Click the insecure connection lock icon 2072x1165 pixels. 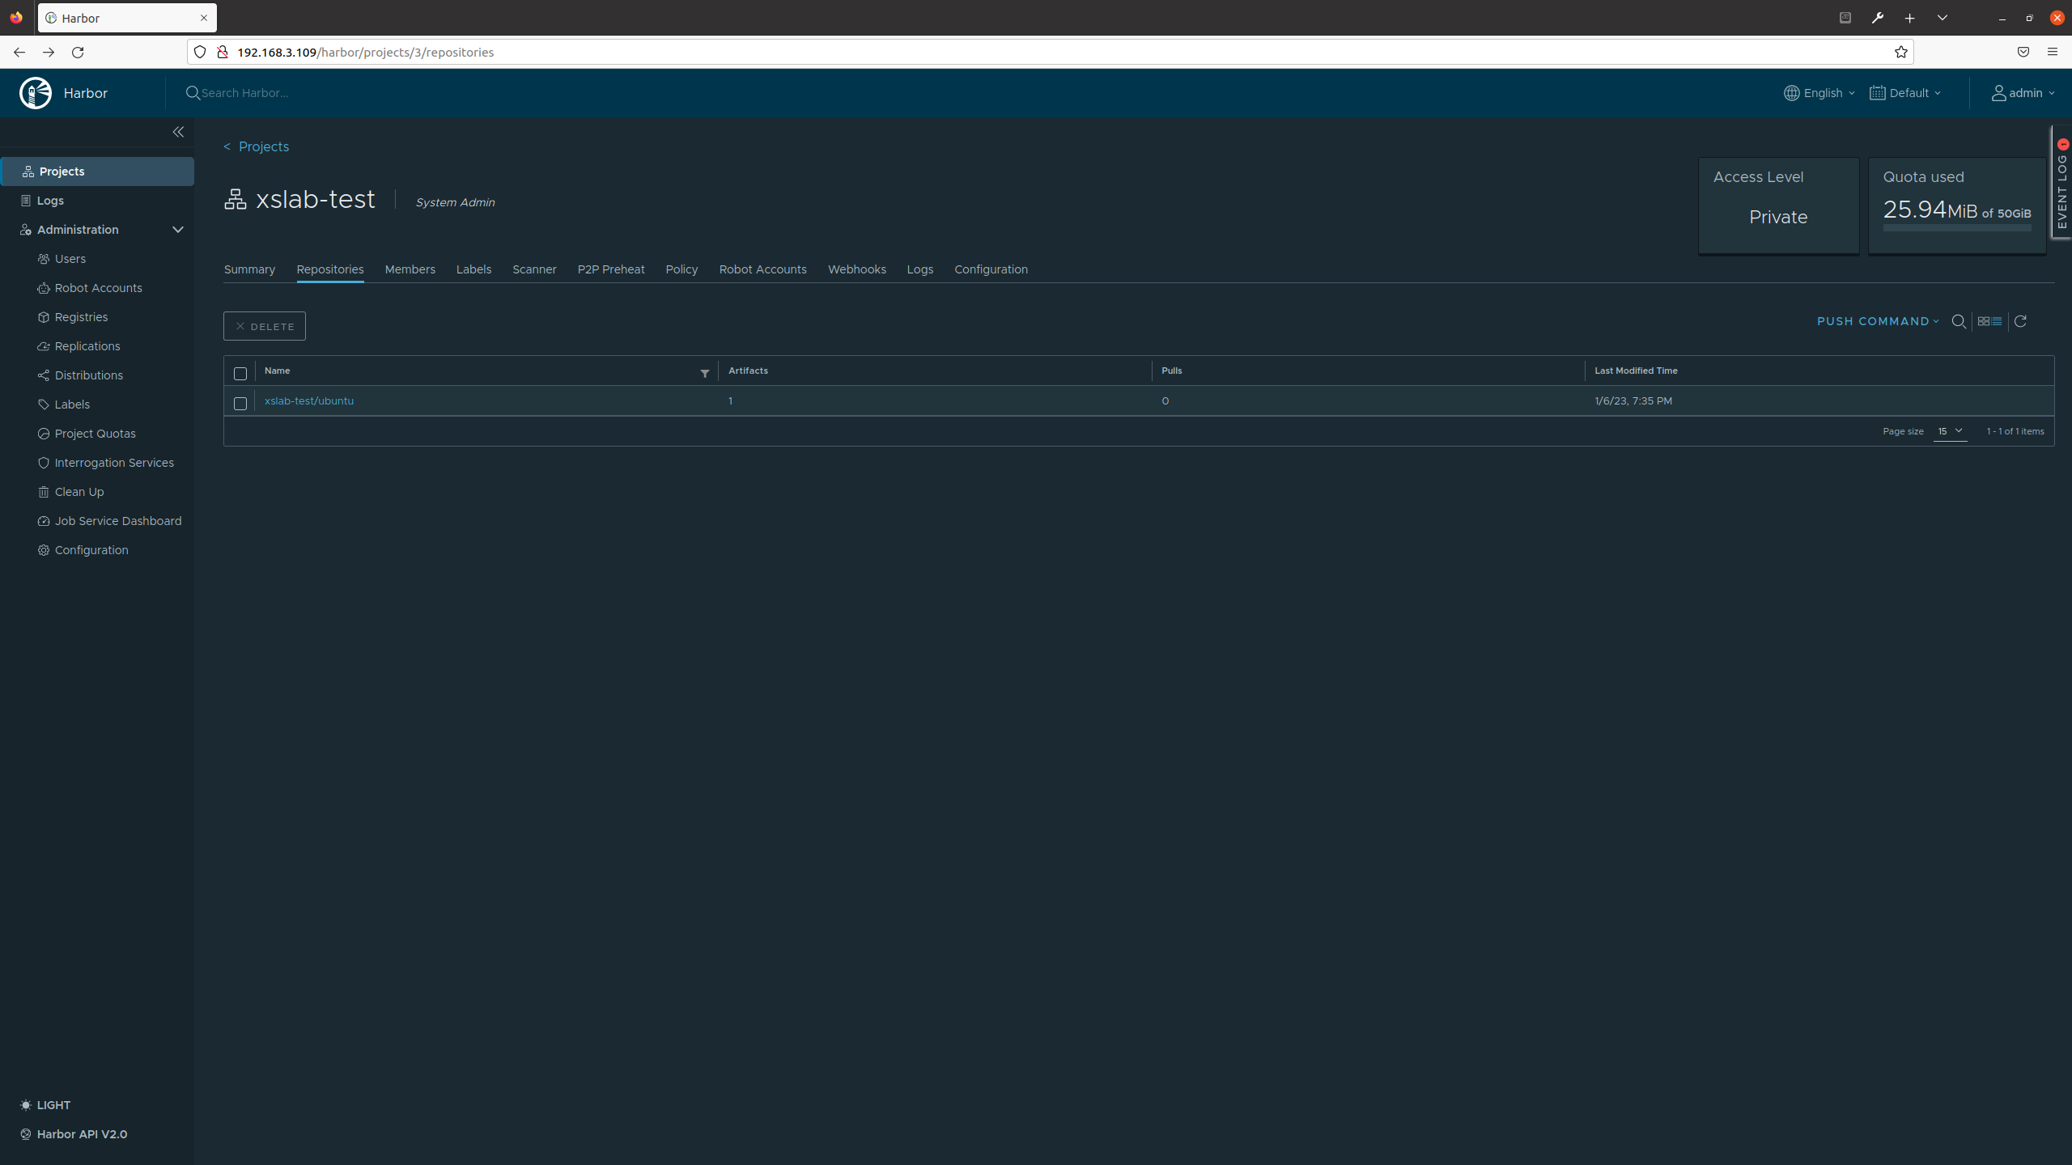coord(223,53)
